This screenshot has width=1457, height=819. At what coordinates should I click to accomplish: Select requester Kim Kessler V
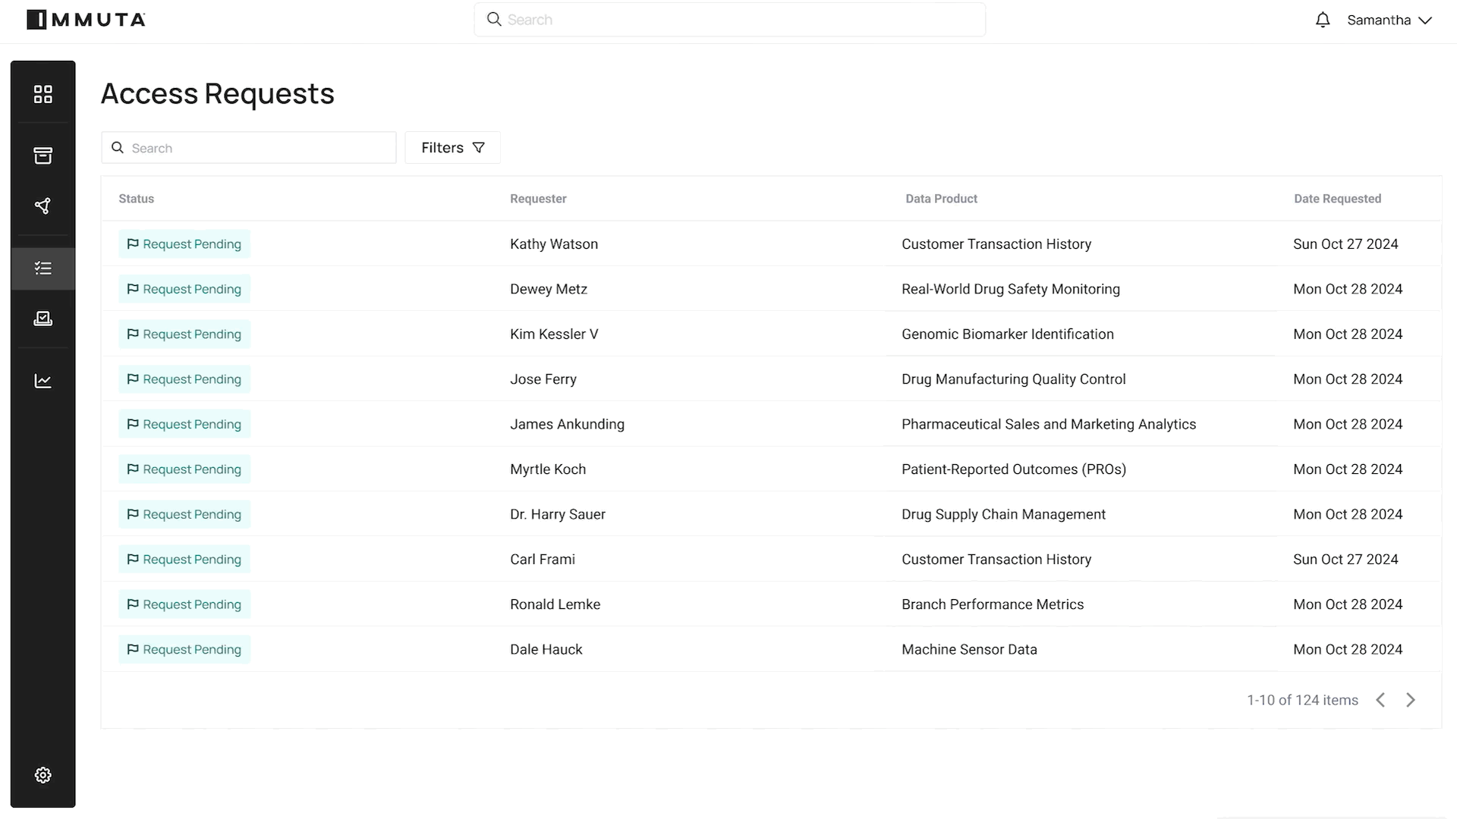[x=554, y=334]
